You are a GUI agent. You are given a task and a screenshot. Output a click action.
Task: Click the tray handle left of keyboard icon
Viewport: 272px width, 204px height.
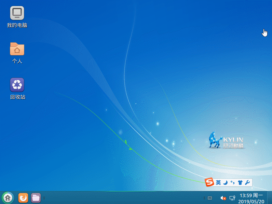[204, 198]
